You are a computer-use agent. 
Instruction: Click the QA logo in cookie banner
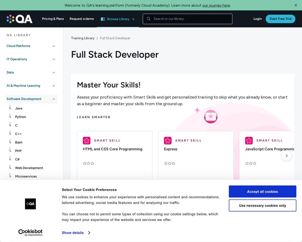point(30,204)
